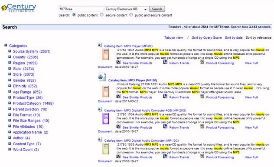
Task: Click the Search button
Action: 157,9
